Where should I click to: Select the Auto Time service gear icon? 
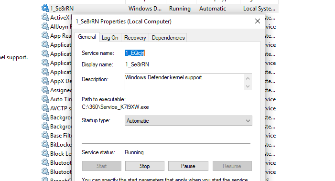point(45,99)
